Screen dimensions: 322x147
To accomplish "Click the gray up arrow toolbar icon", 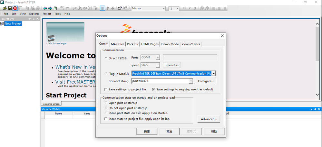I will click(x=108, y=8).
